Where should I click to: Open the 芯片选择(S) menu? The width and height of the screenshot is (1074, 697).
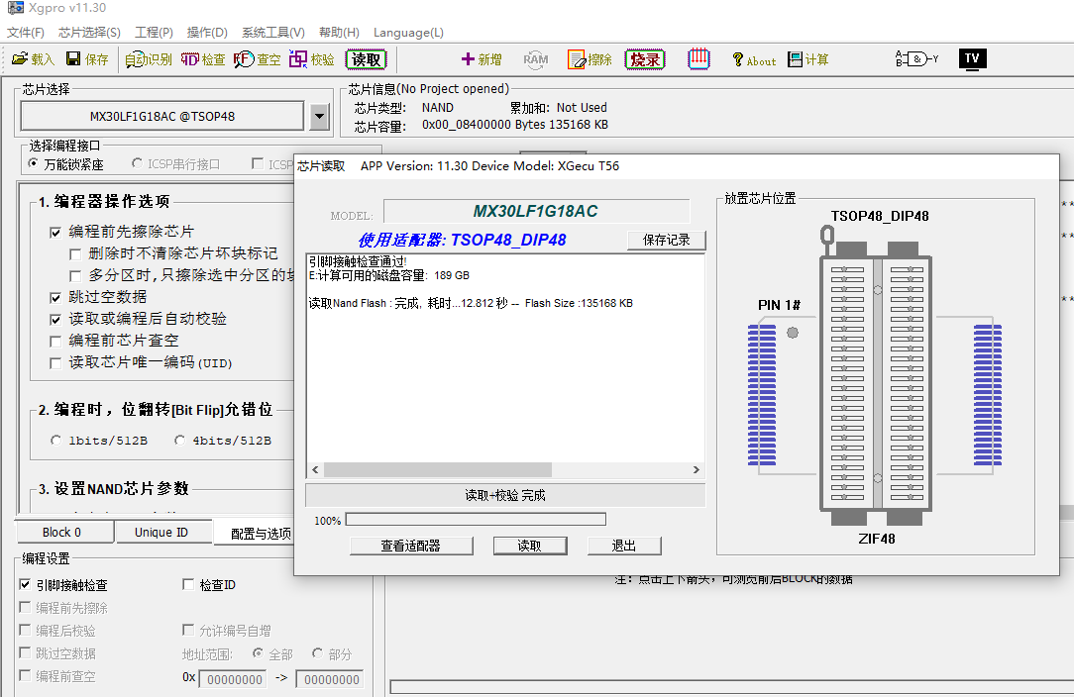[89, 33]
